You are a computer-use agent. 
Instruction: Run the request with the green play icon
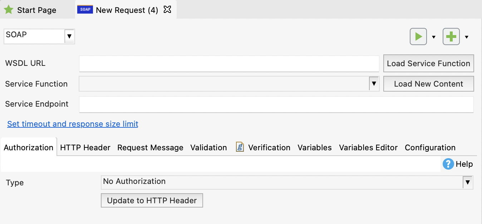418,36
